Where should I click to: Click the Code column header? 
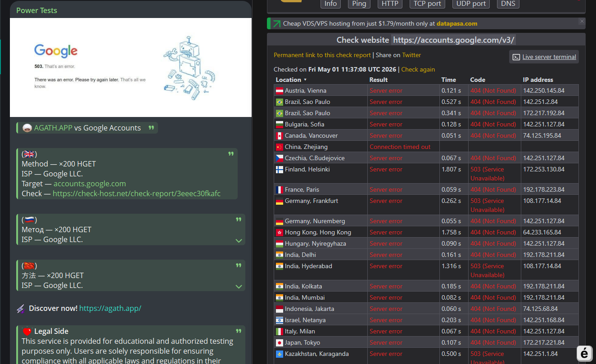(x=478, y=80)
